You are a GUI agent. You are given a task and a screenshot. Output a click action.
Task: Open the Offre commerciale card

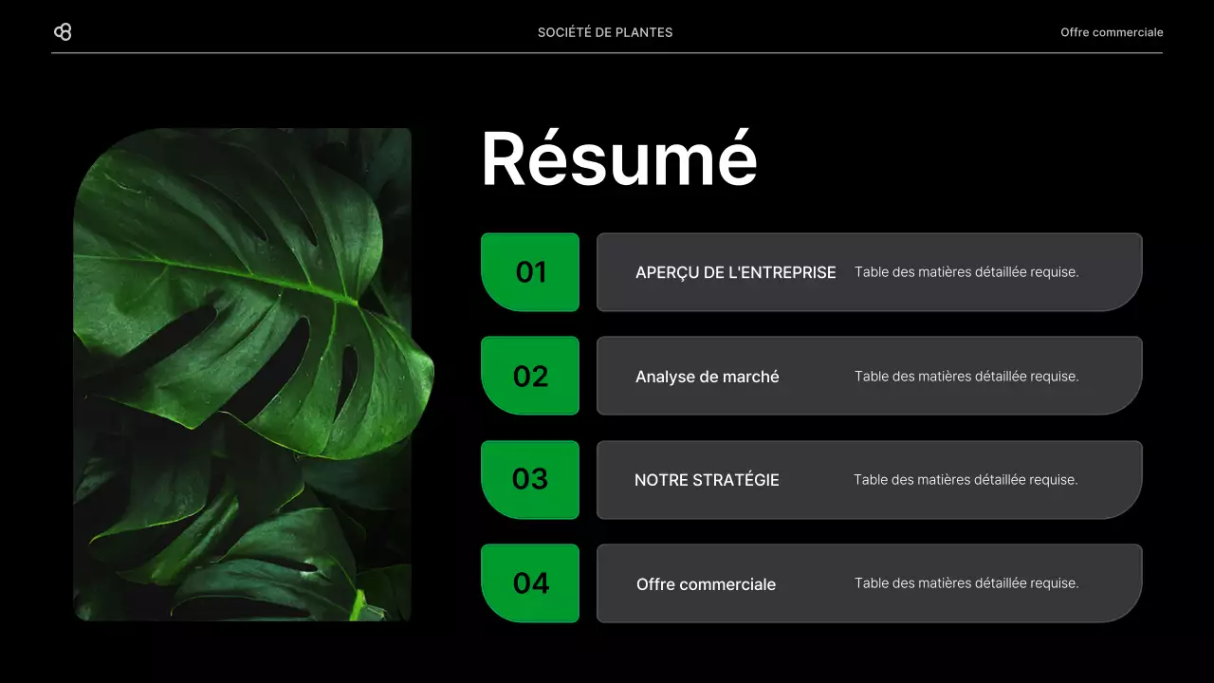tap(869, 583)
